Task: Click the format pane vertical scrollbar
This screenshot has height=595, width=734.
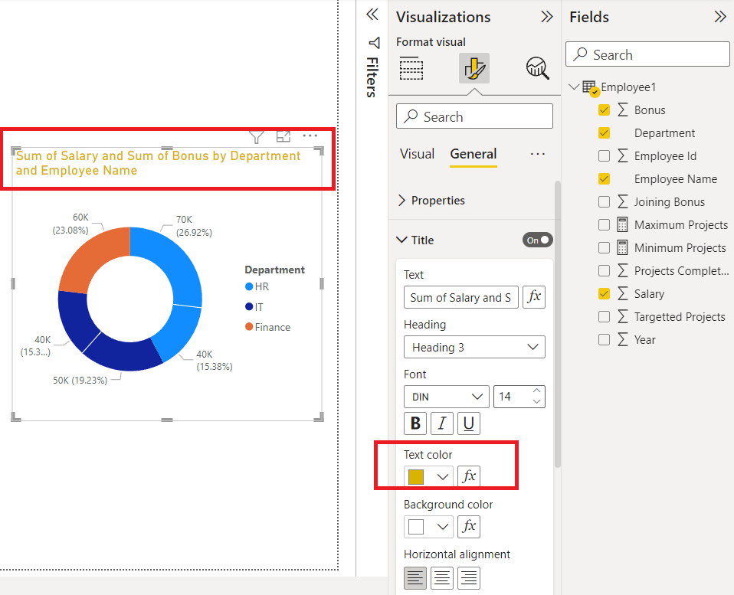Action: pyautogui.click(x=557, y=324)
